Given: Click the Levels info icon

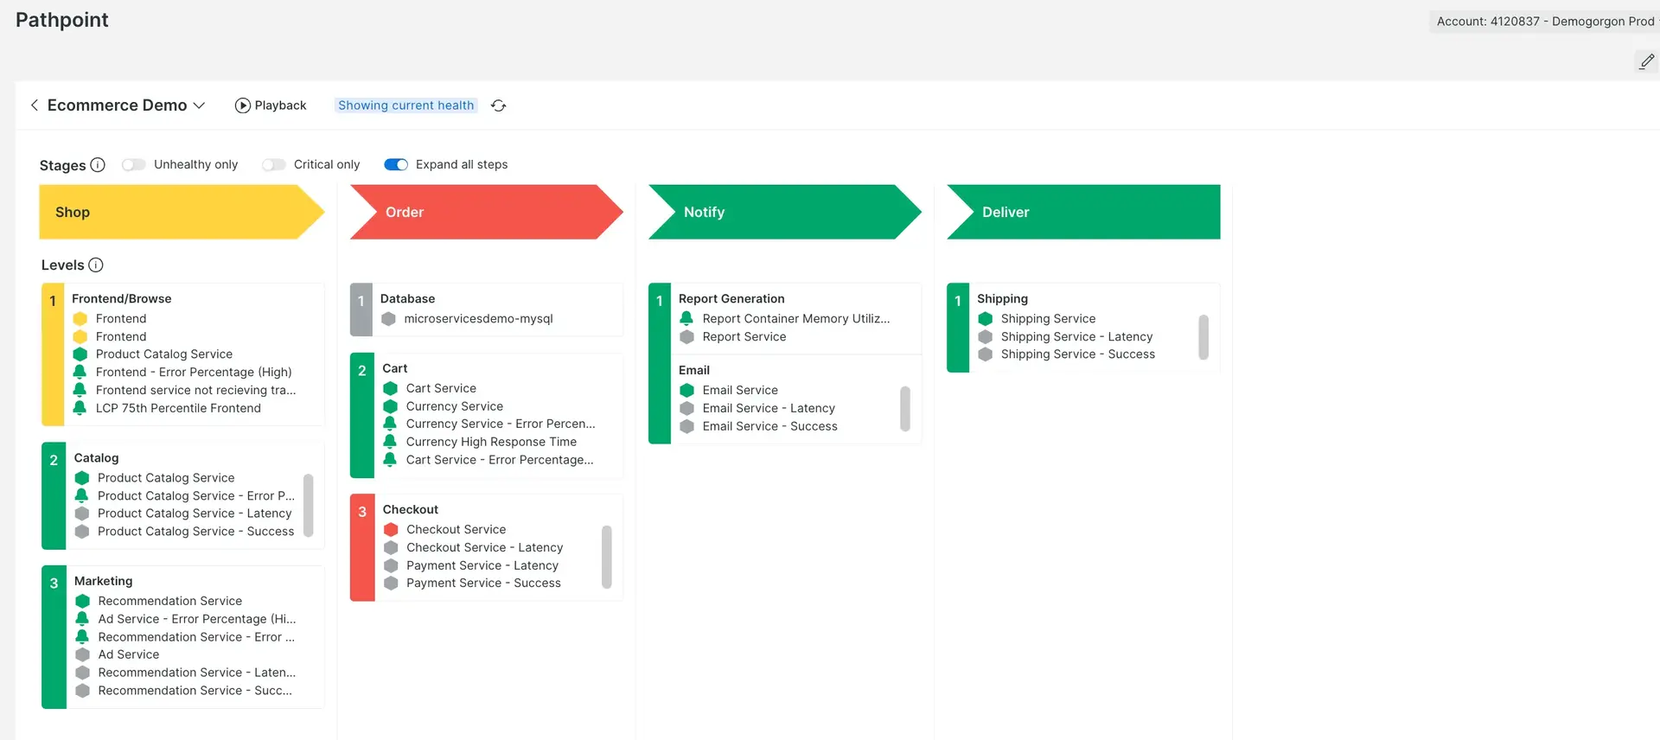Looking at the screenshot, I should point(96,265).
